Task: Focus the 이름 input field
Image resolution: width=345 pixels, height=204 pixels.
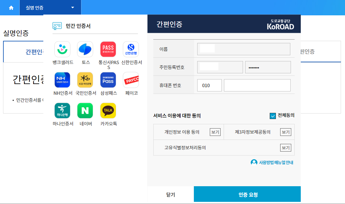Action: (244, 49)
